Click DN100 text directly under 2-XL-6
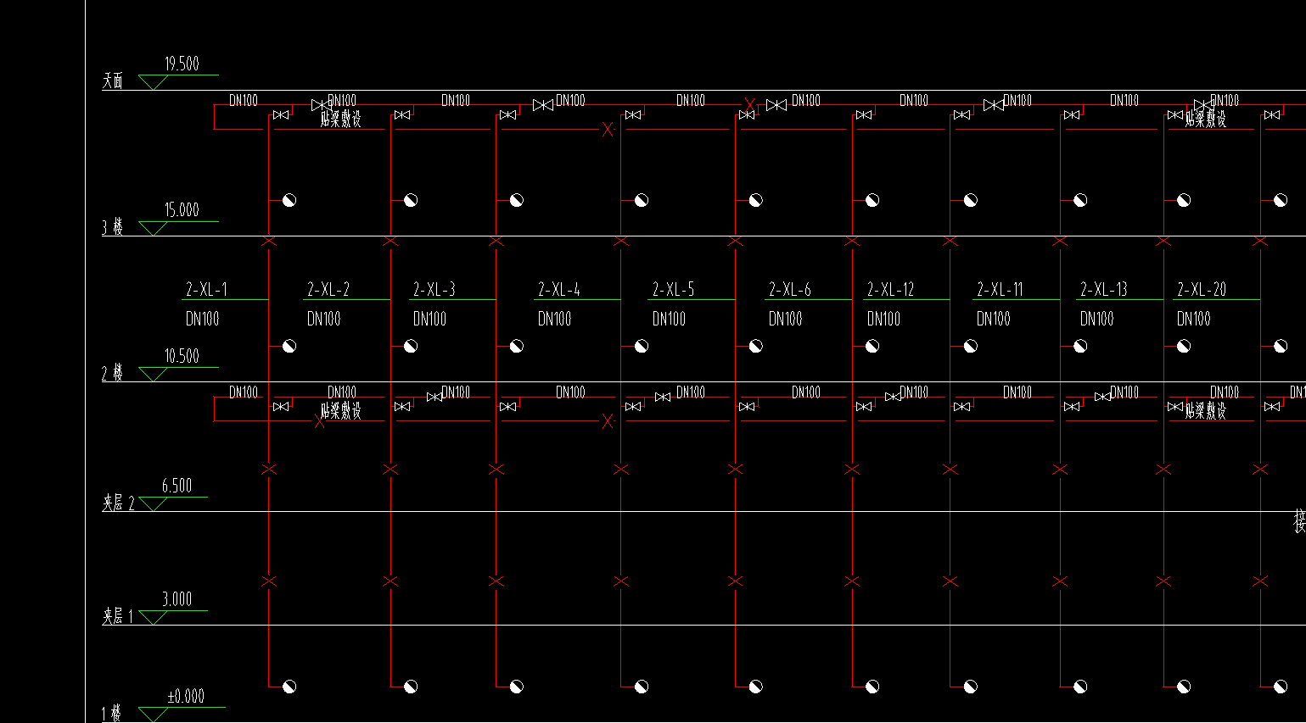 coord(786,319)
